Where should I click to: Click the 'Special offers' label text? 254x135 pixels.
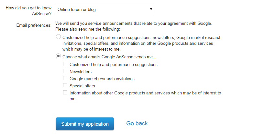(x=82, y=86)
